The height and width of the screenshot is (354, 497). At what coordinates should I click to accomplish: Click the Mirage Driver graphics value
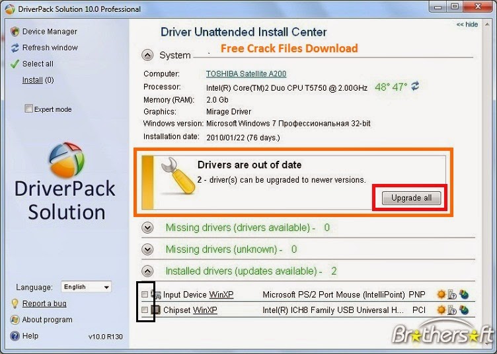point(229,112)
